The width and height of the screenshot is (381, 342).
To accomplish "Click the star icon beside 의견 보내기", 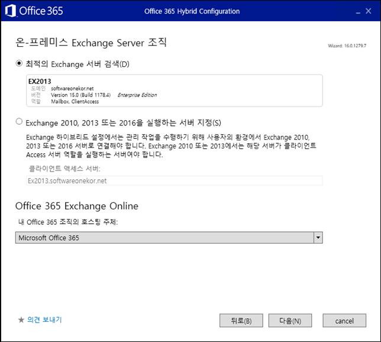I will tap(21, 320).
